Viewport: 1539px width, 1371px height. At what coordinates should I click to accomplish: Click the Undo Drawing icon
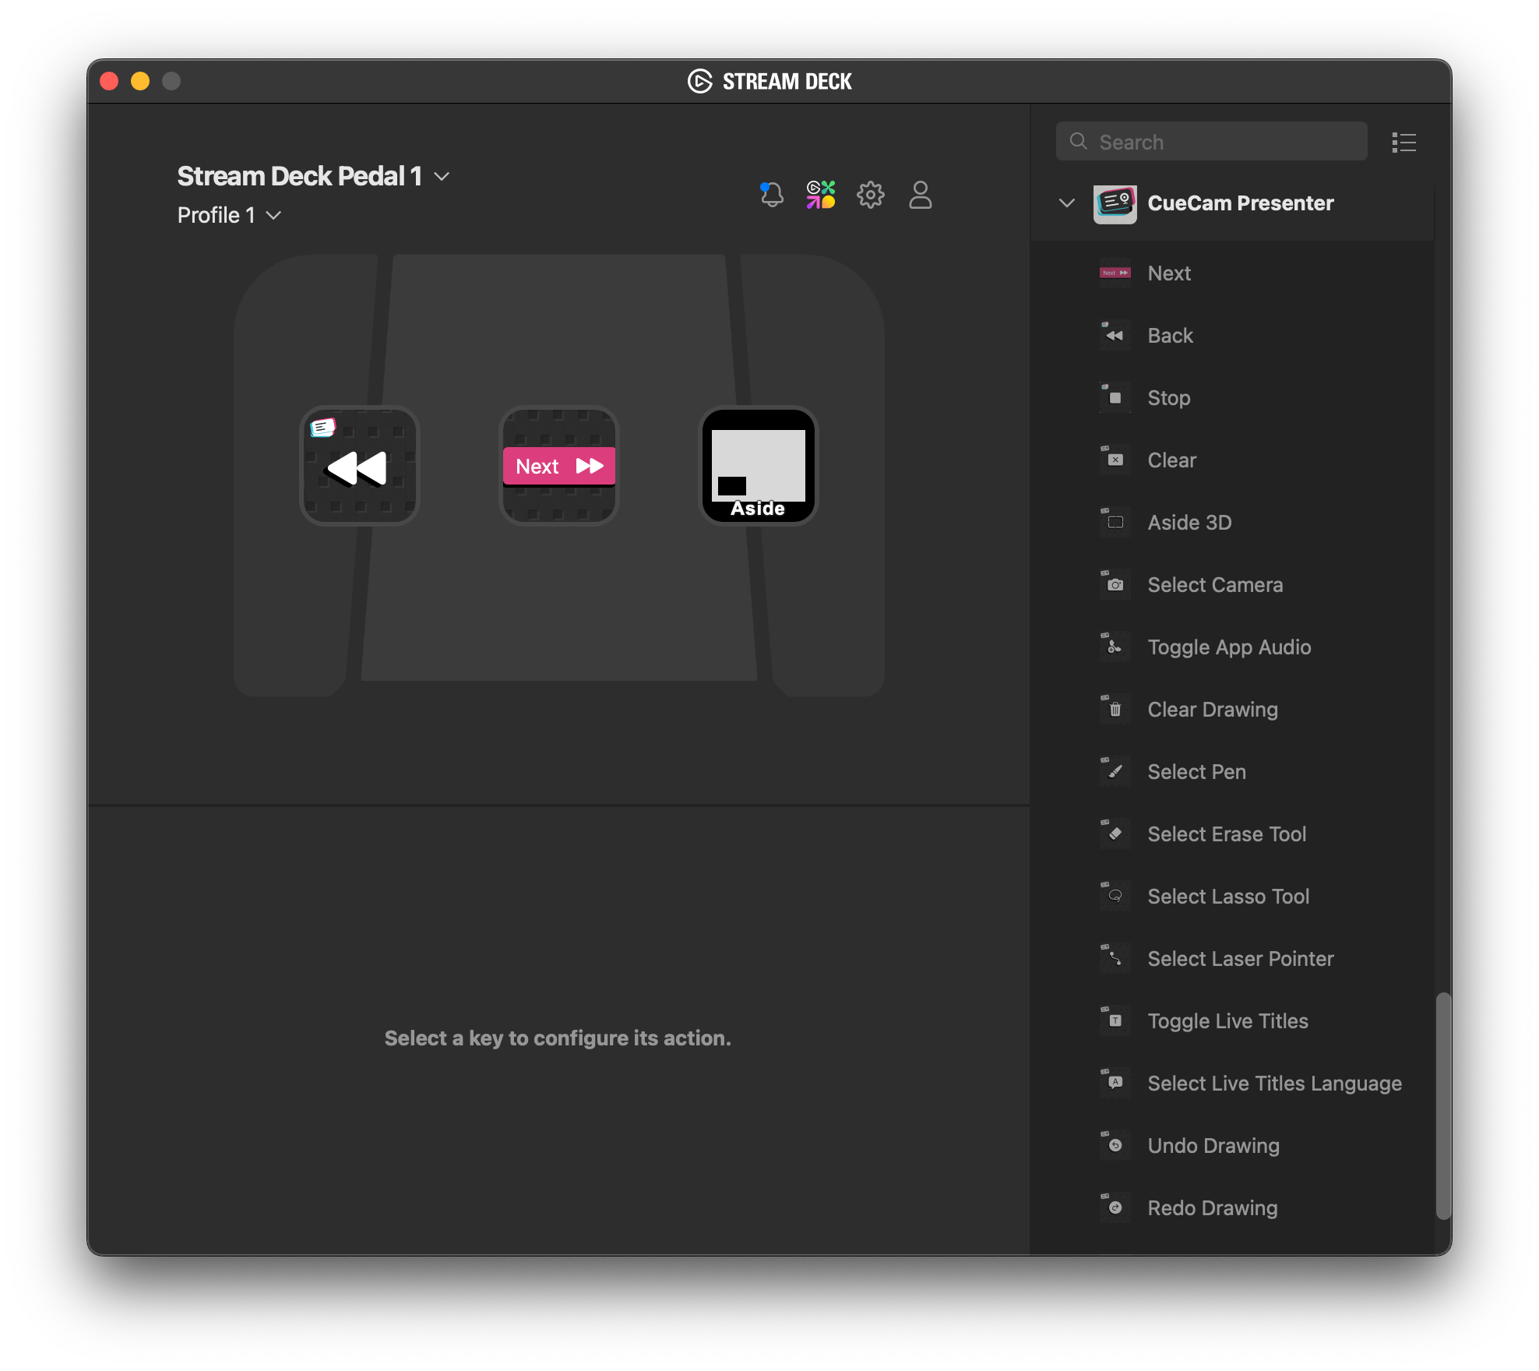tap(1115, 1146)
